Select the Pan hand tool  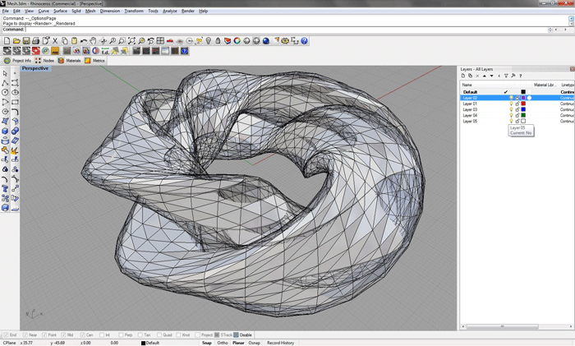pyautogui.click(x=94, y=40)
